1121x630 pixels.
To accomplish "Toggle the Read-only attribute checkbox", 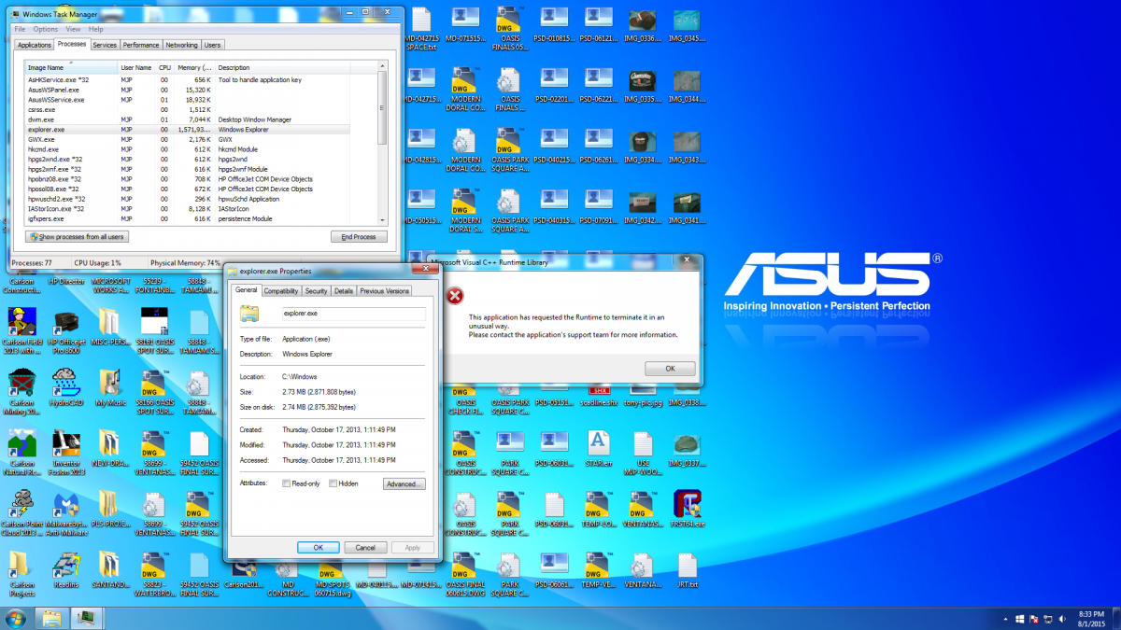I will pos(287,483).
